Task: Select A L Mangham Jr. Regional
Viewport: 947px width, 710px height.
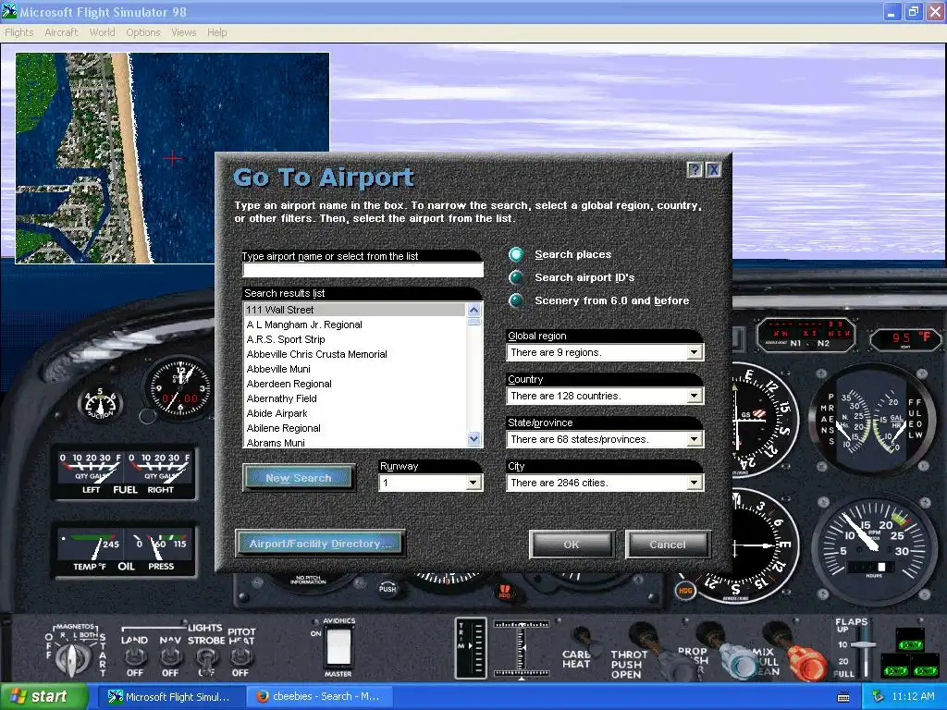Action: (355, 324)
